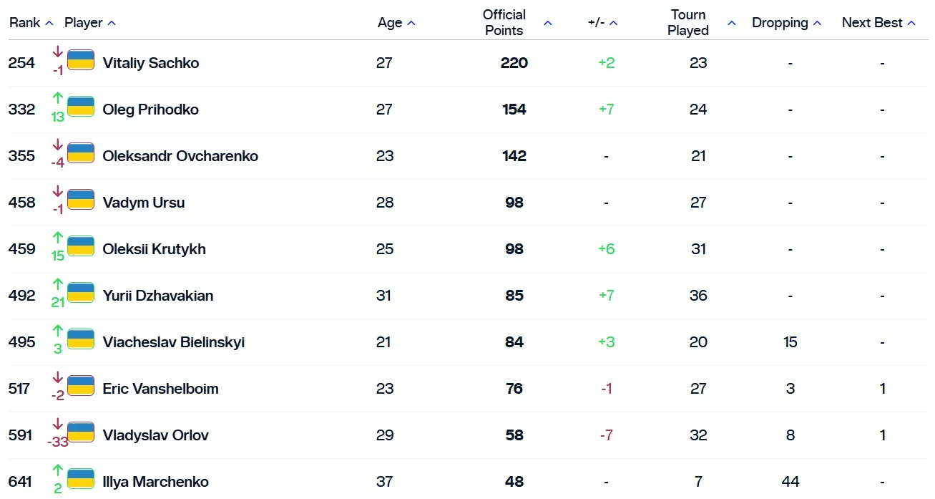935x499 pixels.
Task: Open Viacheslav Bielinskyi's profile link
Action: [174, 342]
